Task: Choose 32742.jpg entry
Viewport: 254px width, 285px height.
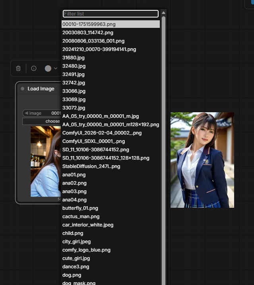Action: 111,83
